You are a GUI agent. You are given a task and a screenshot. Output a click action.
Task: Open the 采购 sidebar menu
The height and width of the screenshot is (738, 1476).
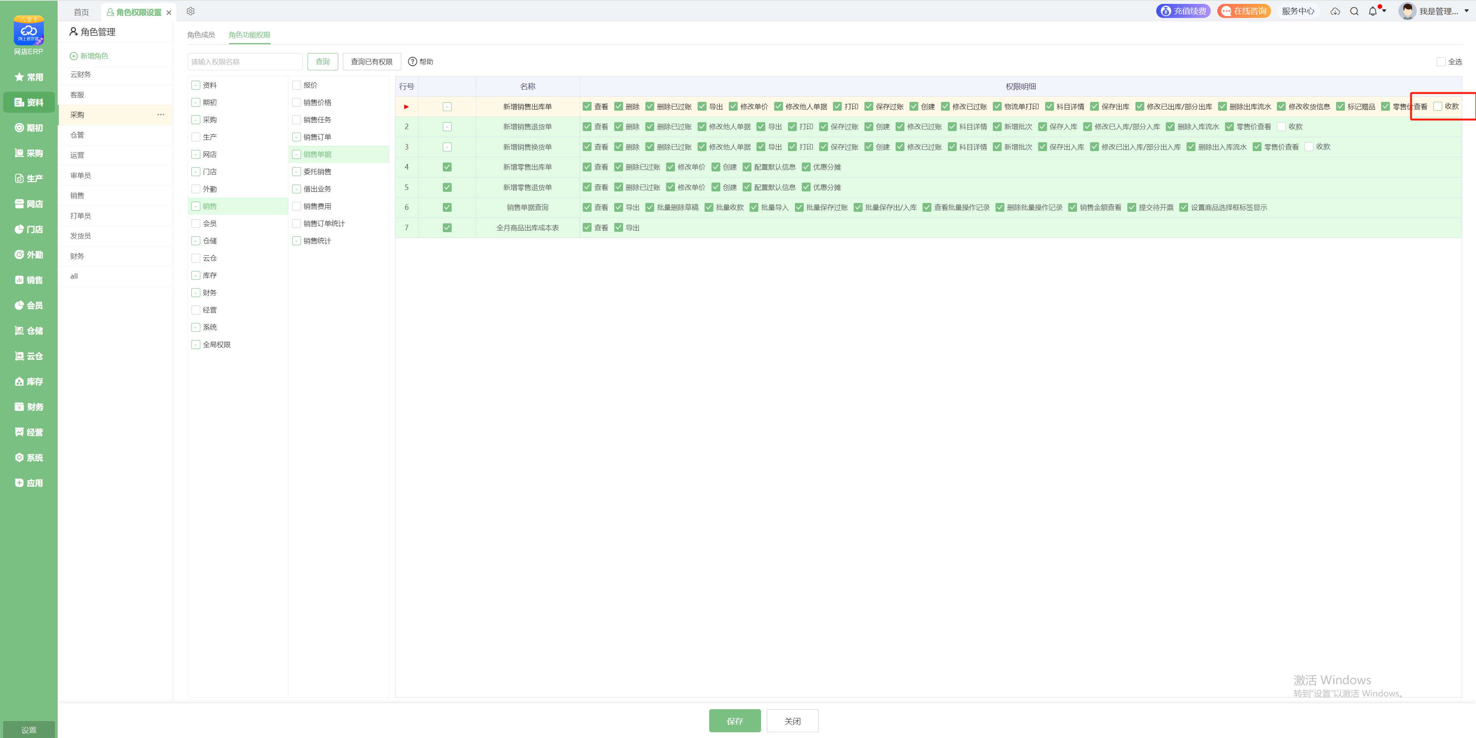coord(29,153)
